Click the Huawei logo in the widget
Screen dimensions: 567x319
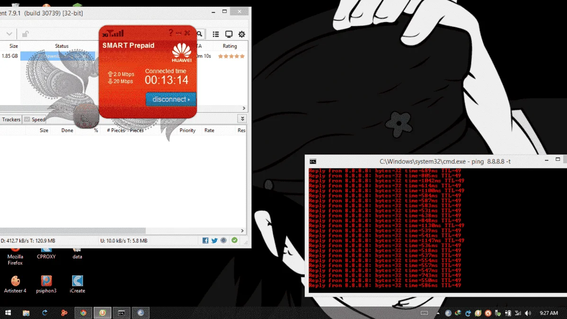tap(182, 53)
